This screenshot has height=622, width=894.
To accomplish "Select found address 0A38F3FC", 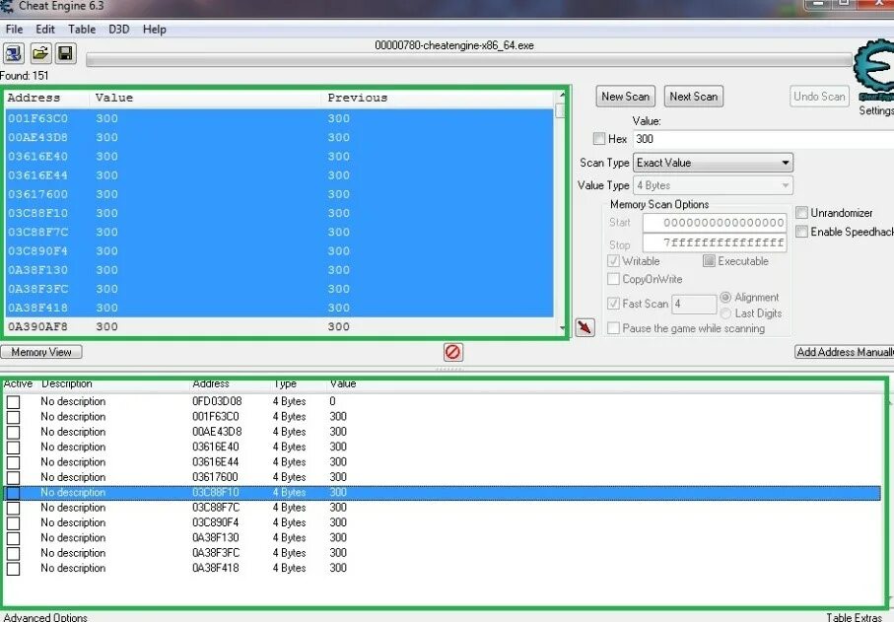I will tap(279, 289).
